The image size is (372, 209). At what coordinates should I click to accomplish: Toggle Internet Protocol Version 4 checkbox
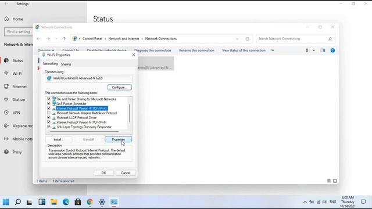(49, 108)
